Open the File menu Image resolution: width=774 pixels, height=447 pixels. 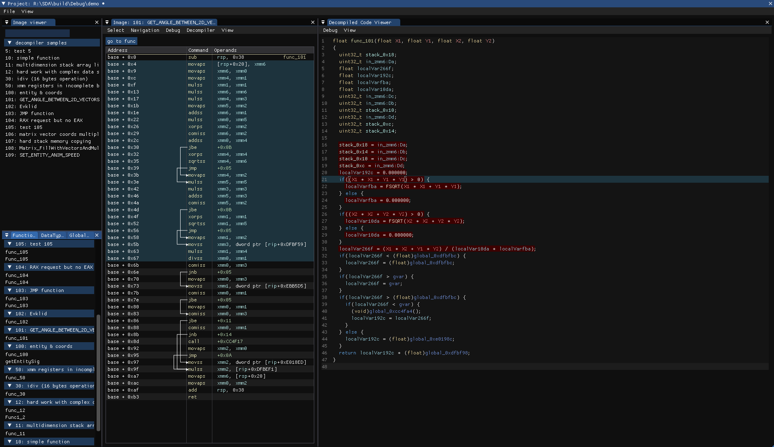[x=9, y=11]
